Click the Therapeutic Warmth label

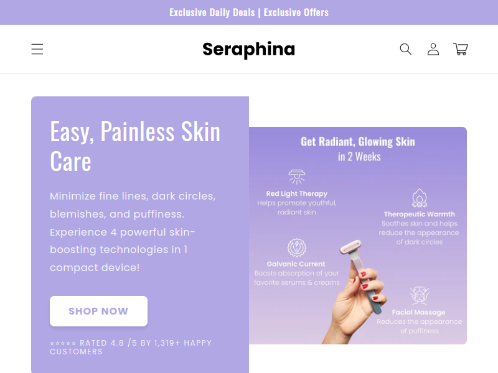[x=419, y=214]
